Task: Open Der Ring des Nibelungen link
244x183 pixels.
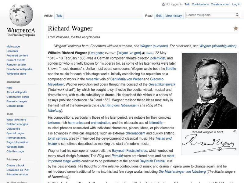Action: [x=119, y=105]
